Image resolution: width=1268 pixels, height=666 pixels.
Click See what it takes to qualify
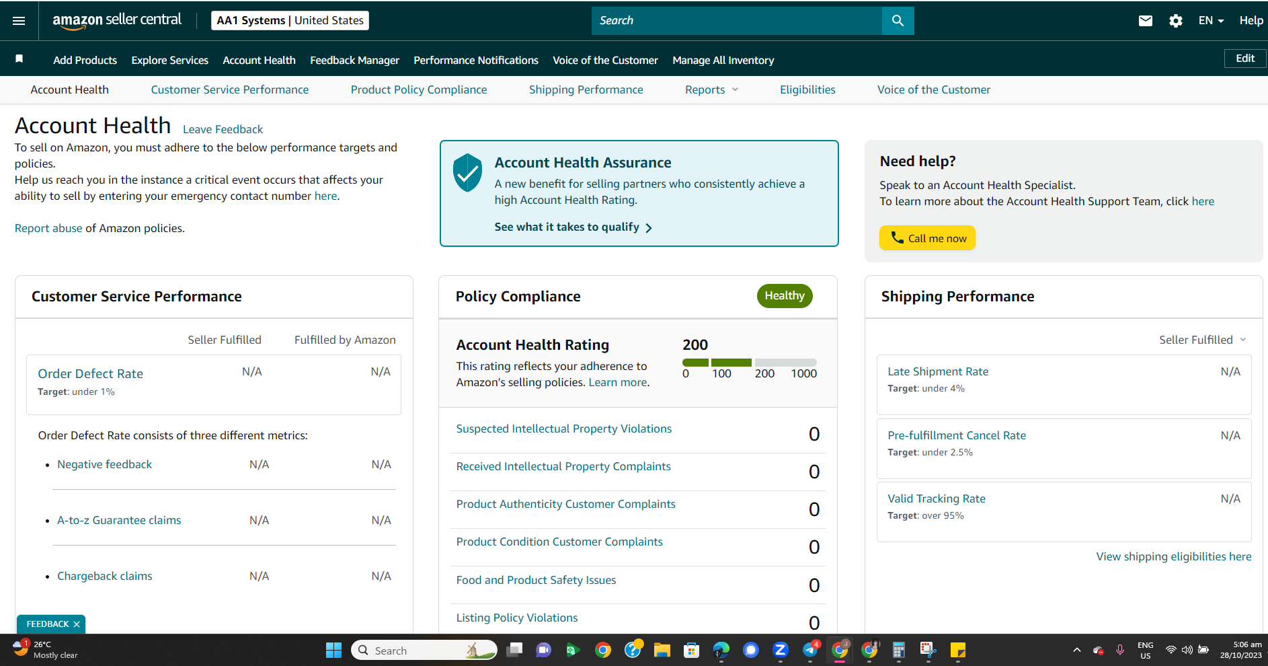573,227
